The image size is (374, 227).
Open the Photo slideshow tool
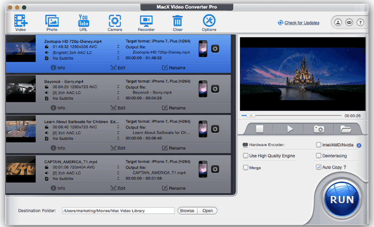click(52, 23)
